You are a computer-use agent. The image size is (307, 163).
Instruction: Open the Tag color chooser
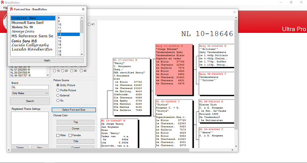[x=75, y=122]
